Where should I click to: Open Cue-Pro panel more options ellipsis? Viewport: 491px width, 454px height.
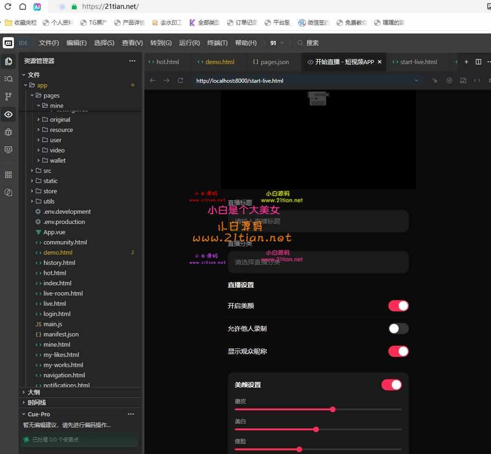click(131, 414)
